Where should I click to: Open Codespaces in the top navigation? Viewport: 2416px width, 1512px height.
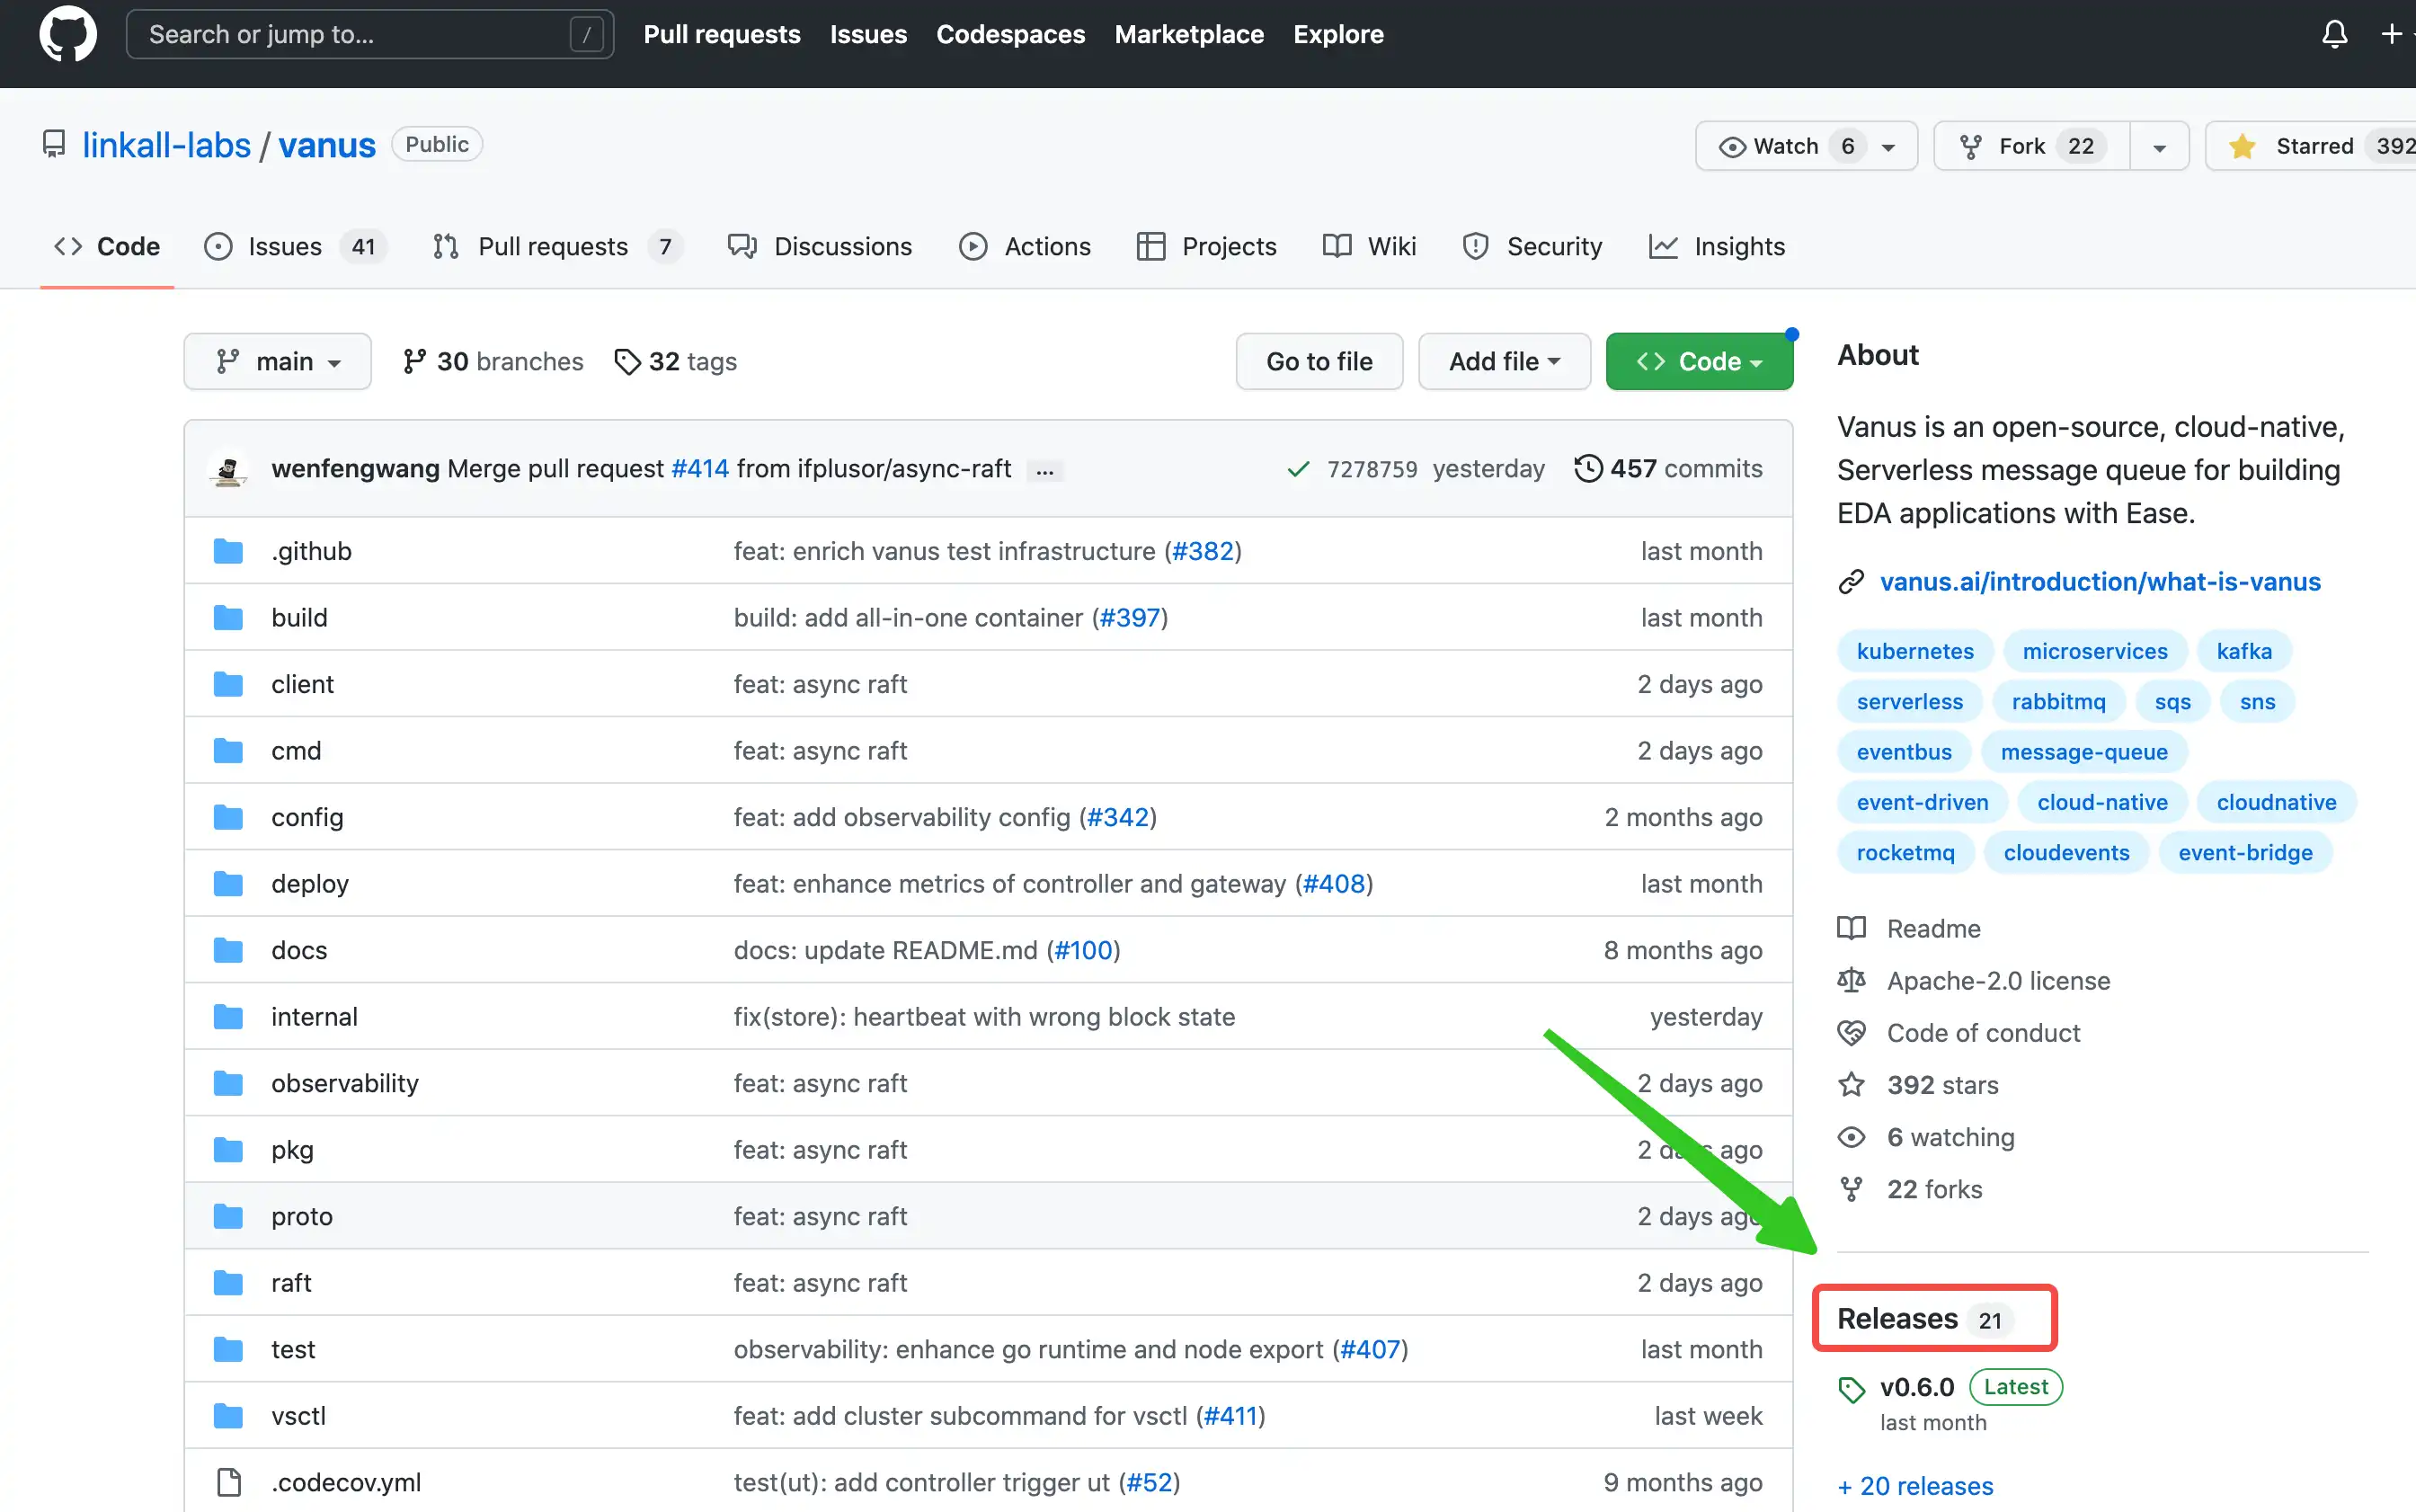tap(1009, 34)
